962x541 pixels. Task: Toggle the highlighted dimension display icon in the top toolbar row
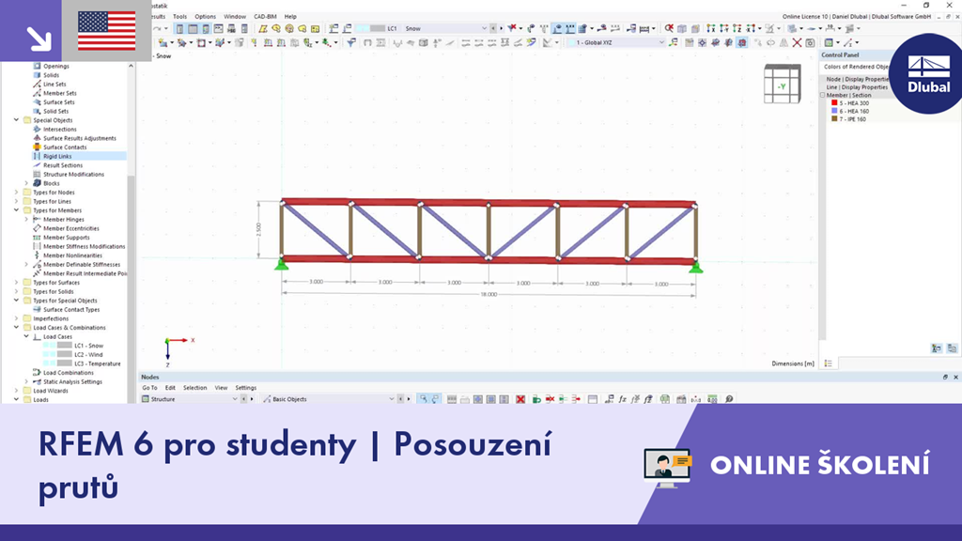point(570,28)
